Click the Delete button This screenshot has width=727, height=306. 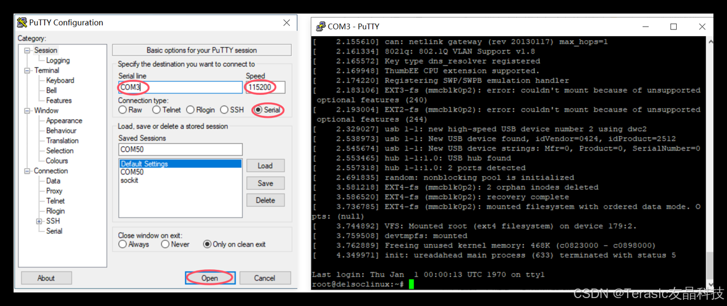[265, 200]
